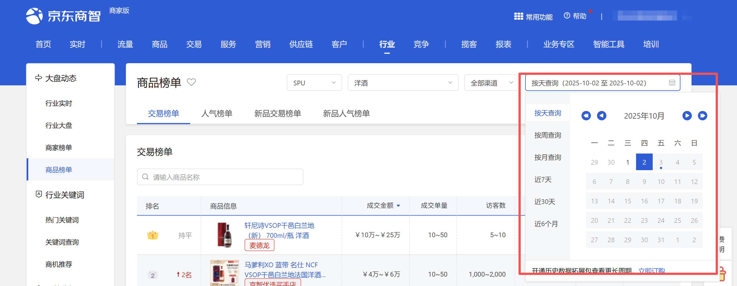Open 首页 in top navigation

(43, 44)
